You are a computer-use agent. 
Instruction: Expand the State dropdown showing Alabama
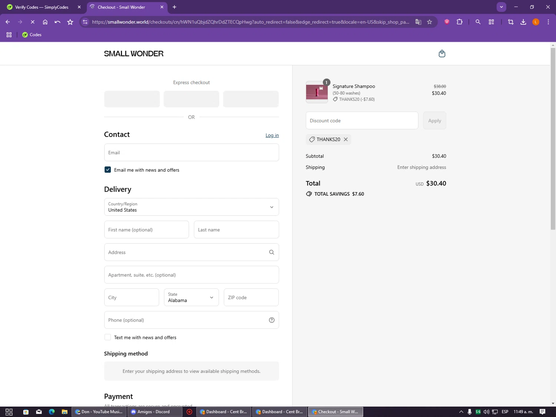[191, 297]
